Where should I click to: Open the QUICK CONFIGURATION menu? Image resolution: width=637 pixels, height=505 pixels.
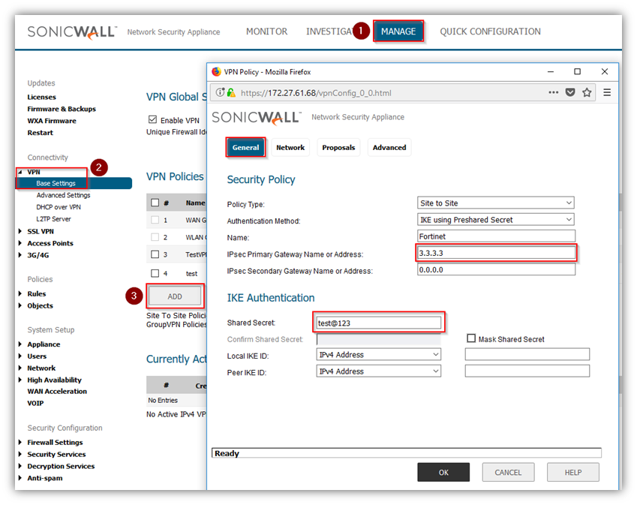(491, 32)
